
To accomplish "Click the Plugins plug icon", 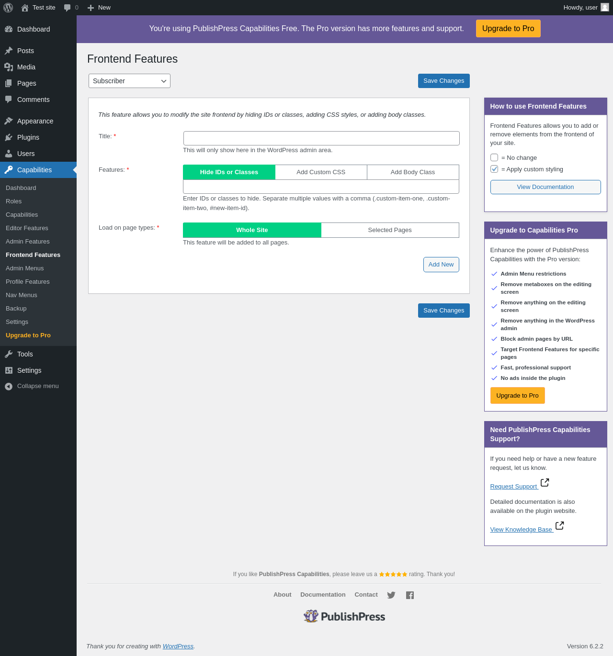I will click(9, 137).
